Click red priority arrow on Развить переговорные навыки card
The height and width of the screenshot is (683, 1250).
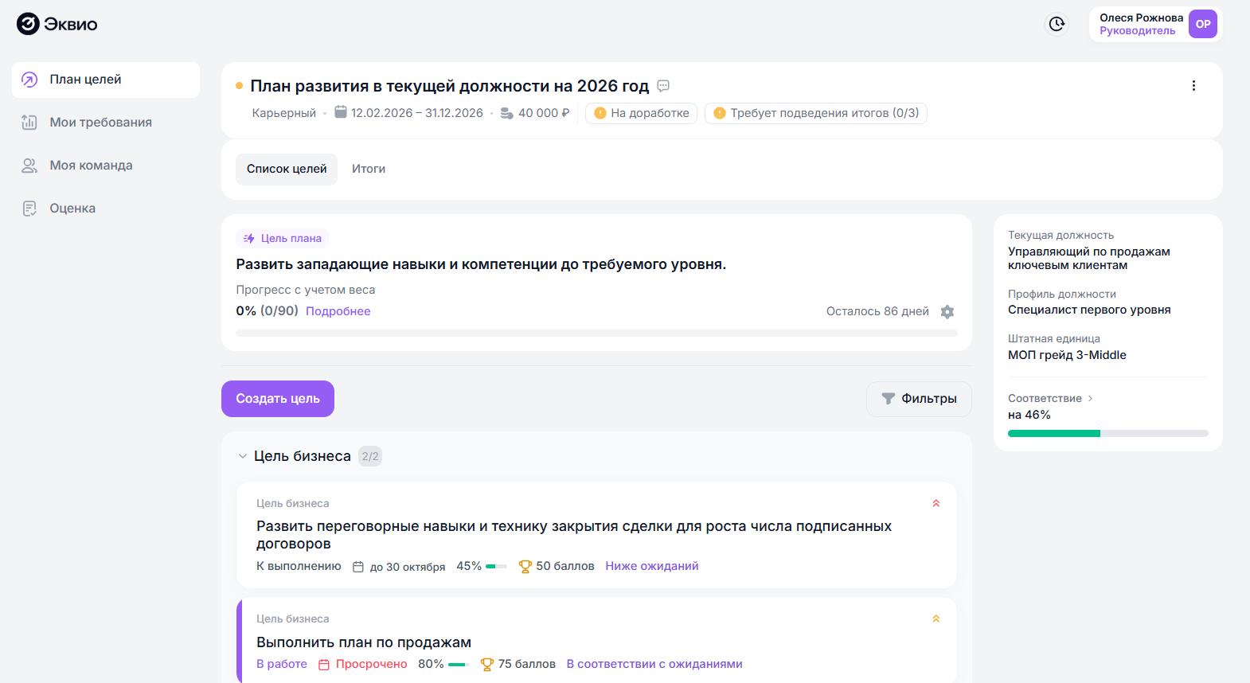(936, 503)
